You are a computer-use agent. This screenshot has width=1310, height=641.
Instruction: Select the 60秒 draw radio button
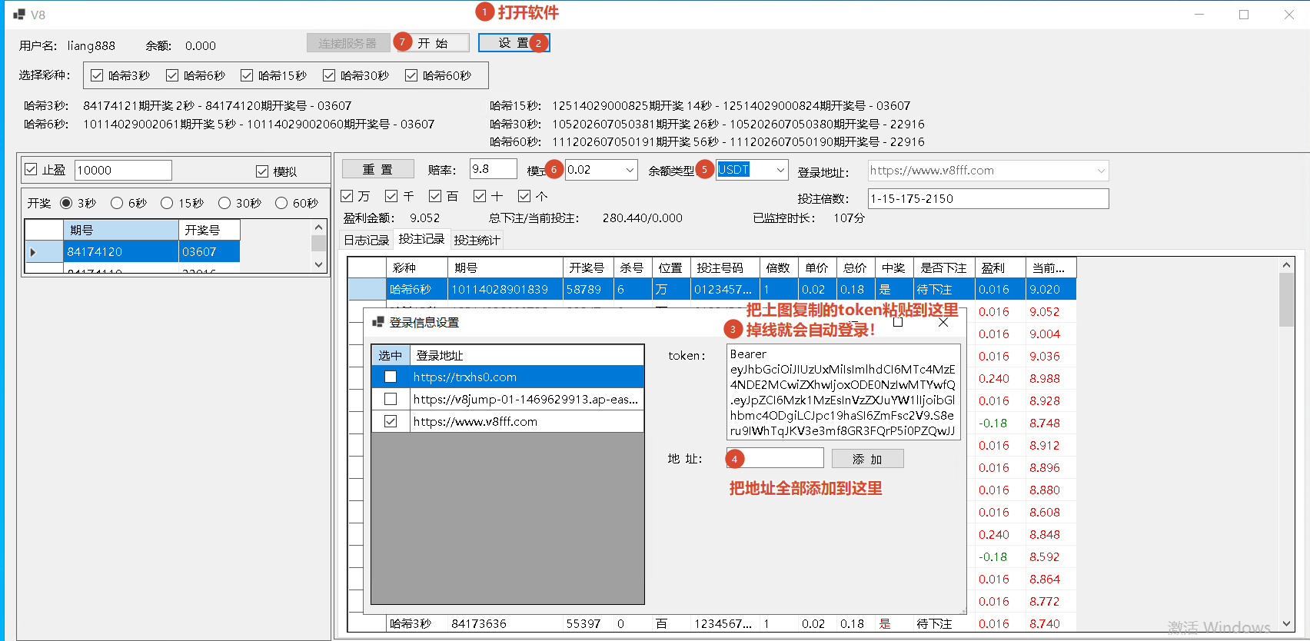coord(281,203)
